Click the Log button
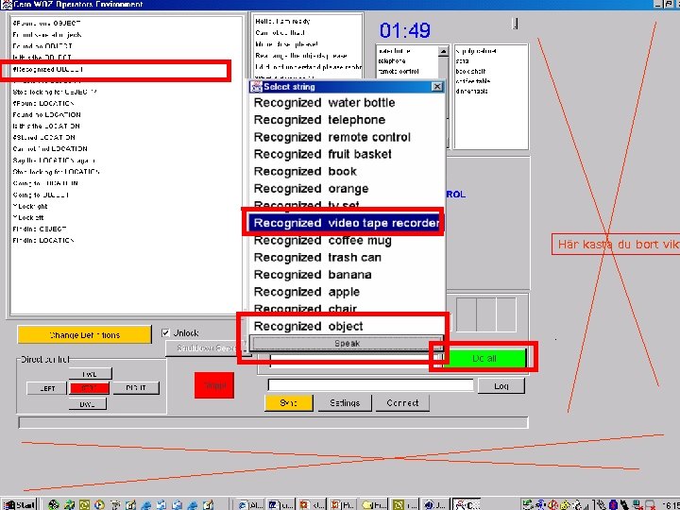The image size is (680, 510). 501,385
